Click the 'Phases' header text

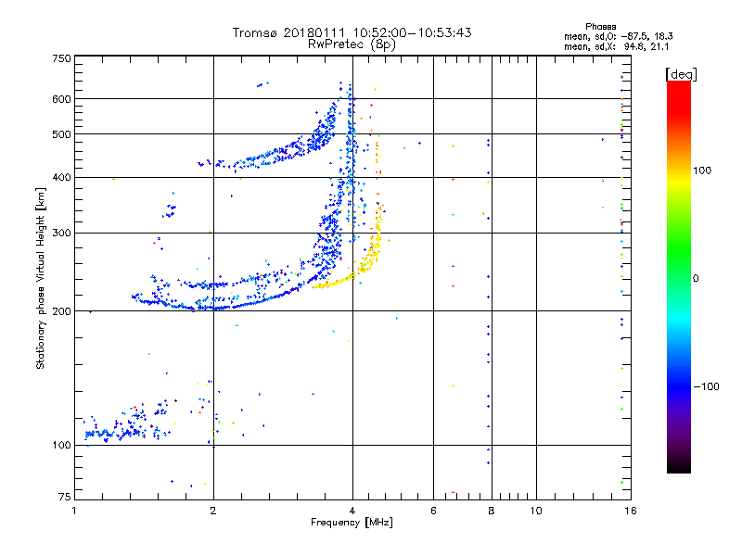click(x=600, y=27)
